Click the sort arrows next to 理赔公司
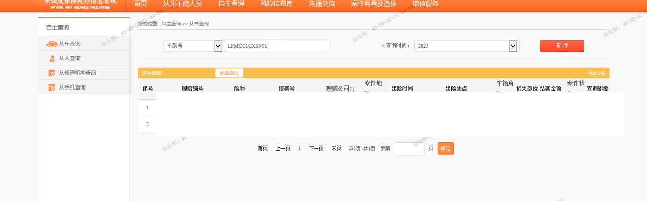The width and height of the screenshot is (647, 201). (x=352, y=89)
